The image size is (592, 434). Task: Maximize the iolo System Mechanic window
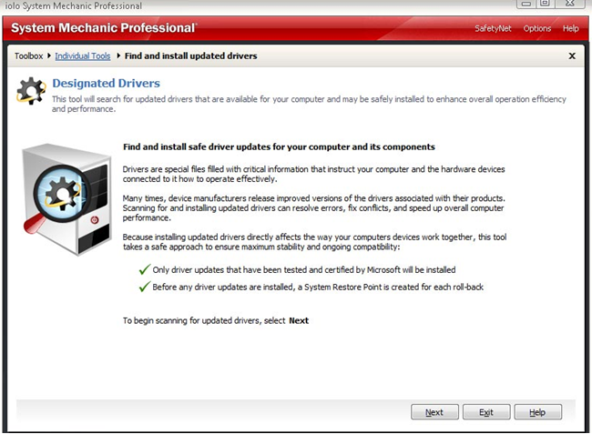pos(545,4)
